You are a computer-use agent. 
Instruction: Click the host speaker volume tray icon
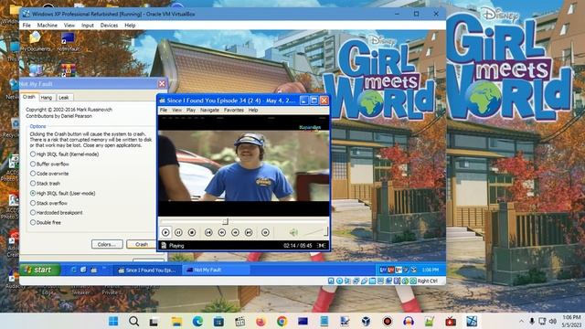pos(552,321)
